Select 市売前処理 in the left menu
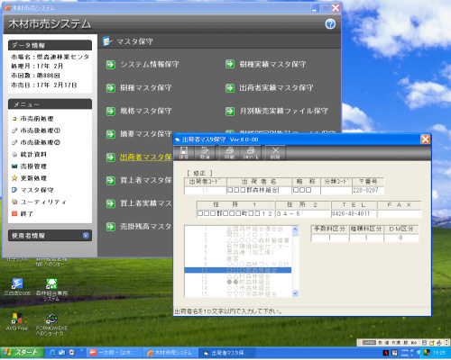 pyautogui.click(x=37, y=119)
